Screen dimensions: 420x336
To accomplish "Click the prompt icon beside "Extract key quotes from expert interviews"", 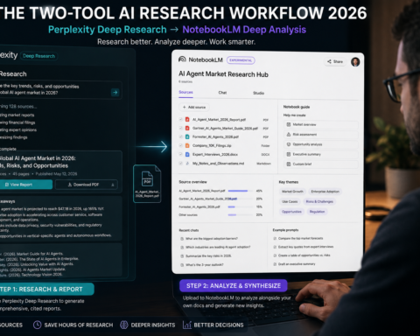I will (x=275, y=247).
